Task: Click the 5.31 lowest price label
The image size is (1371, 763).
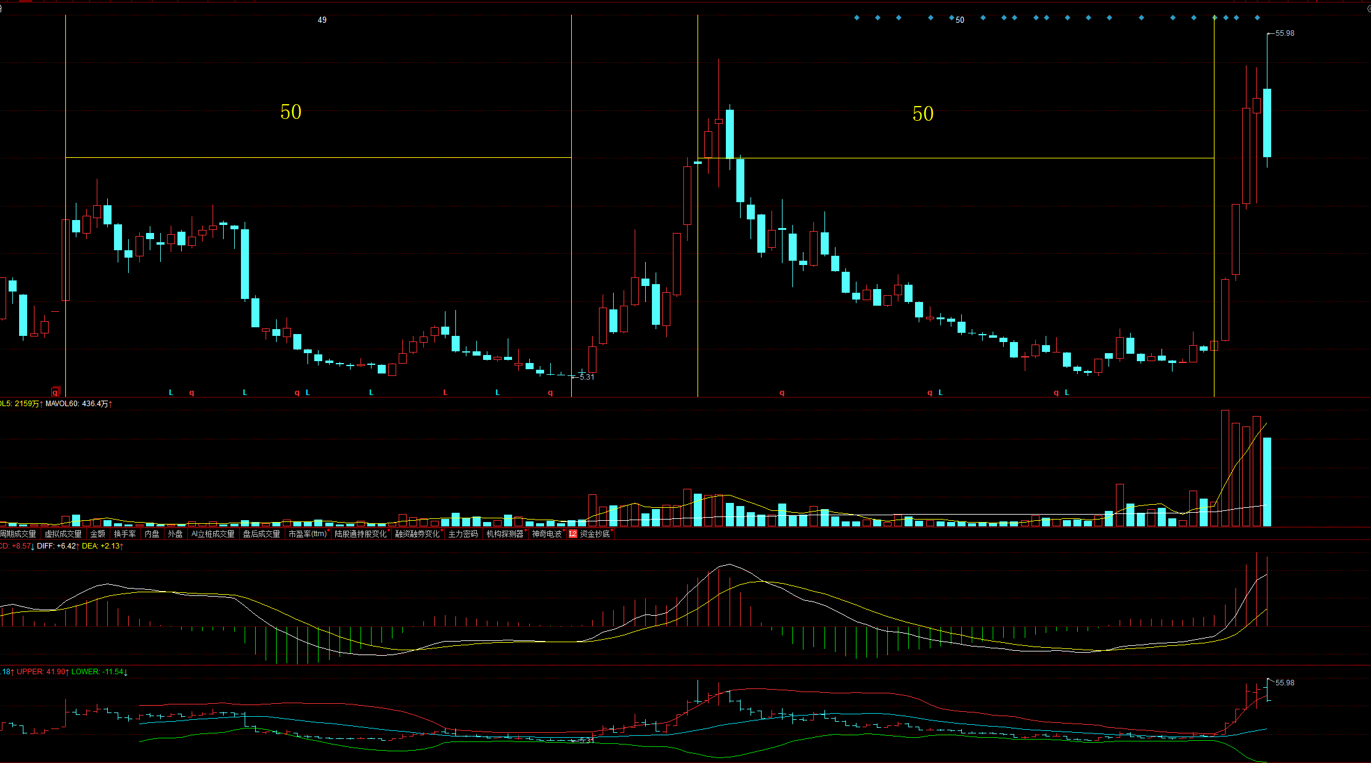Action: point(587,377)
